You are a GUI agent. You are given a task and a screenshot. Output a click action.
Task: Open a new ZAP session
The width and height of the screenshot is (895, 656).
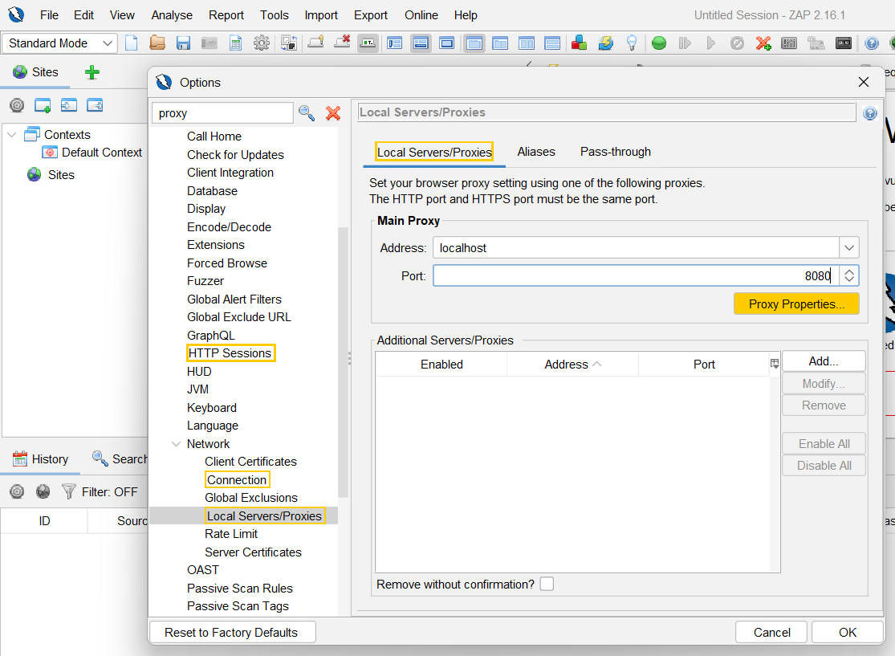pos(132,43)
